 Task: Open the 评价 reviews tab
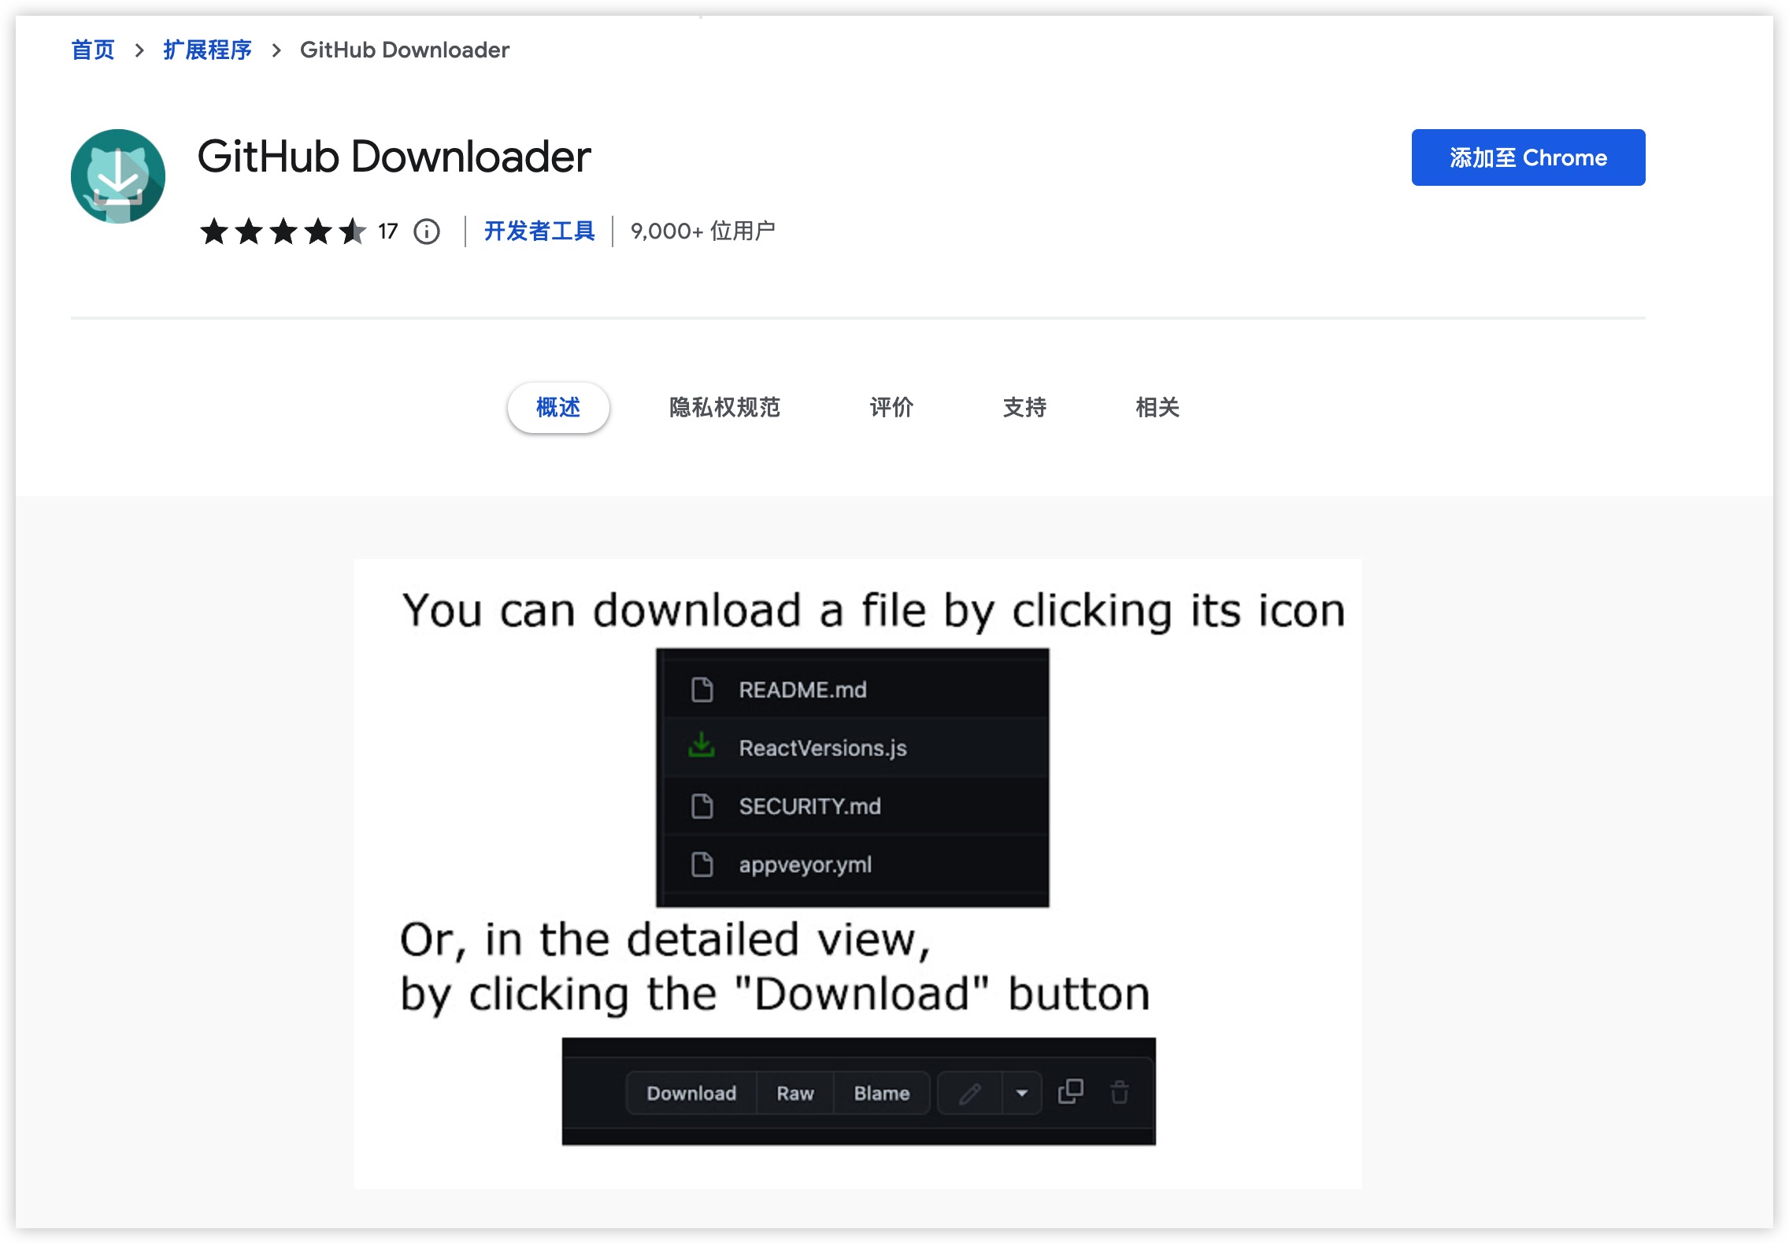click(891, 408)
